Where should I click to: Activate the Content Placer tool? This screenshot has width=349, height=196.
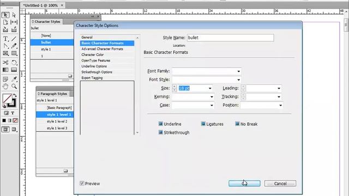tap(14, 29)
